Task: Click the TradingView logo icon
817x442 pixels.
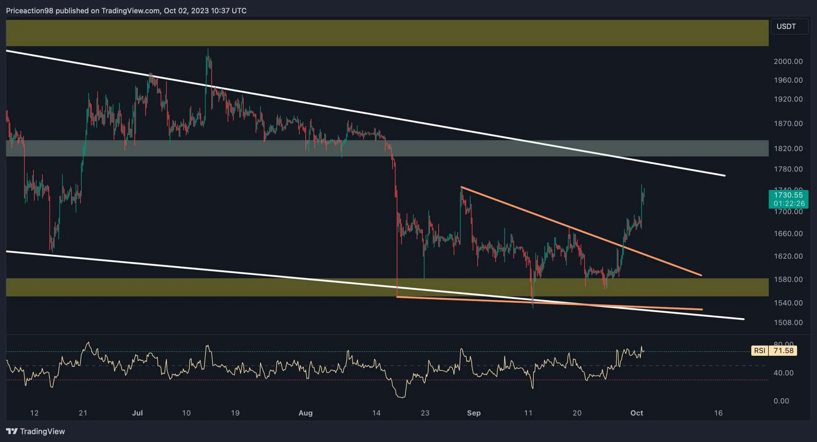Action: 12,431
